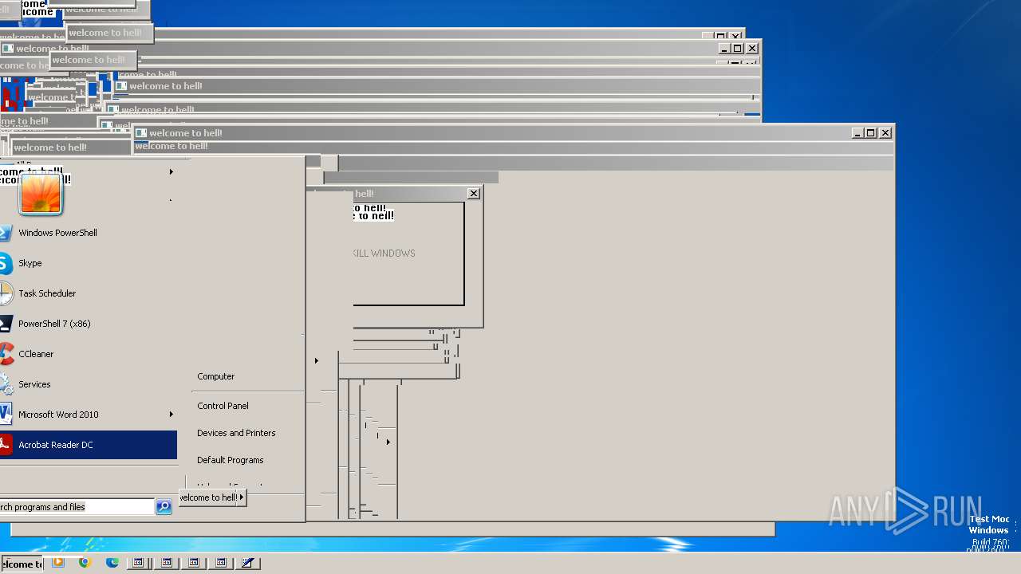Open Acrobat Reader DC highlighted entry

(88, 445)
